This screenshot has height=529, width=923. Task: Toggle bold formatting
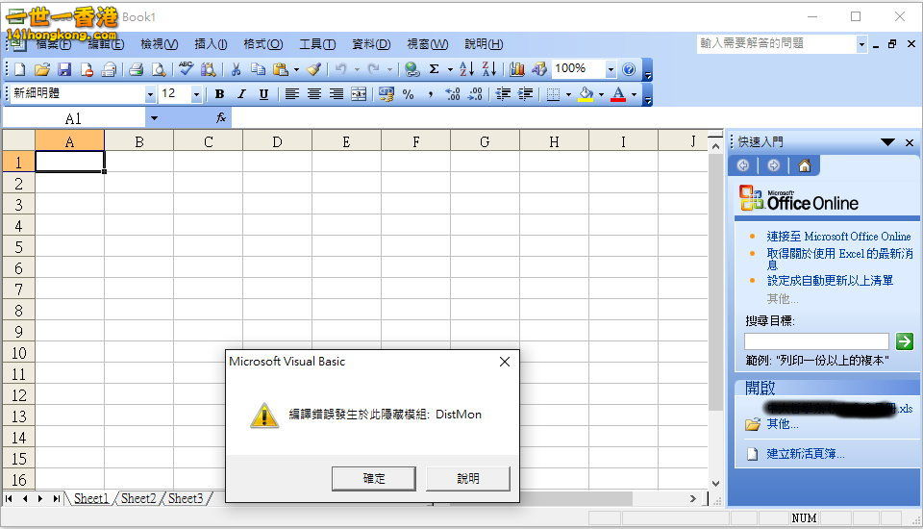click(x=219, y=94)
